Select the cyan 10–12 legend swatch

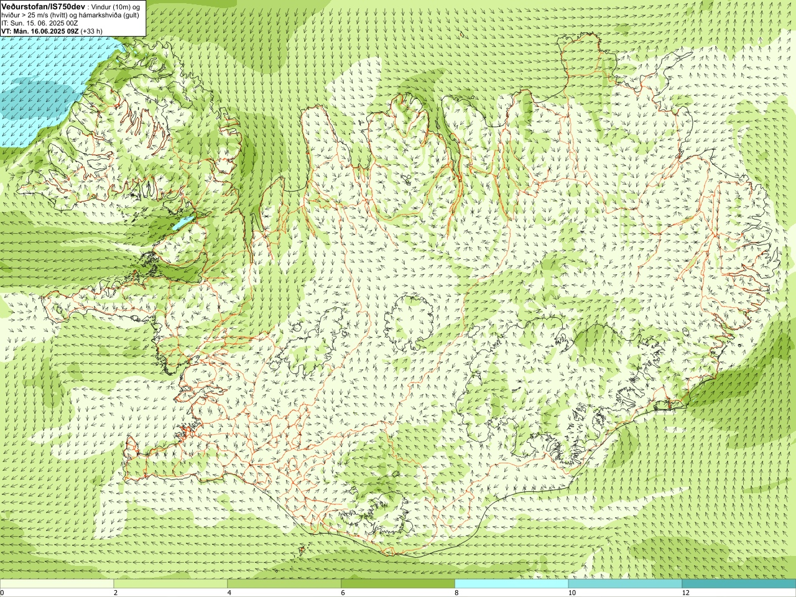pos(625,584)
